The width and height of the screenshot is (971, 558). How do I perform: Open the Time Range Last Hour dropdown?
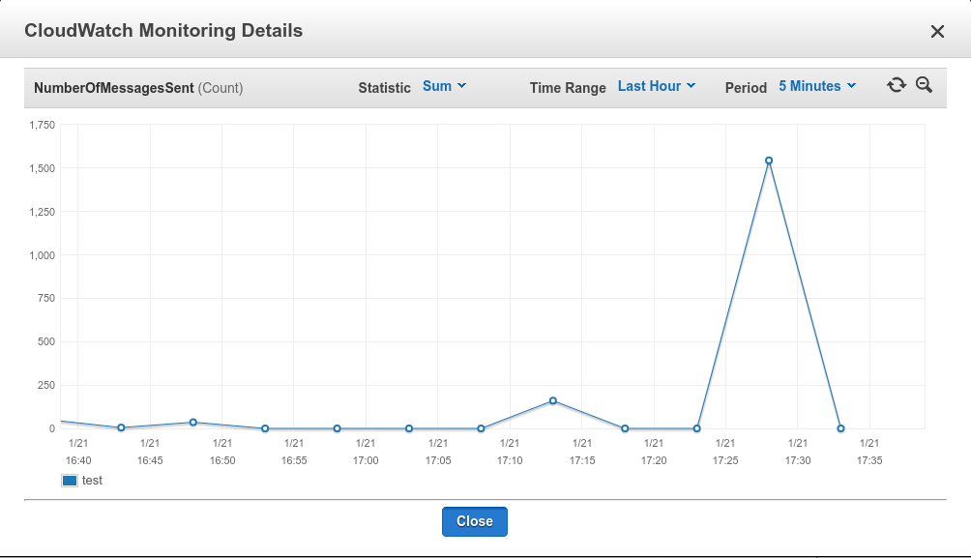657,86
